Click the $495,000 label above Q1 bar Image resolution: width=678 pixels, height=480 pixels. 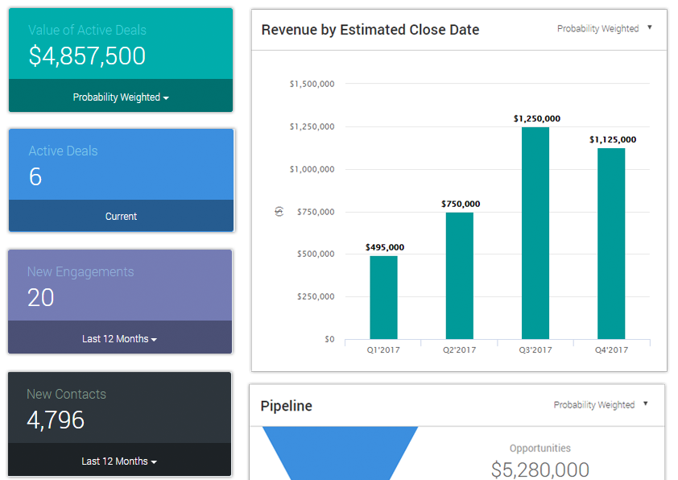click(384, 247)
